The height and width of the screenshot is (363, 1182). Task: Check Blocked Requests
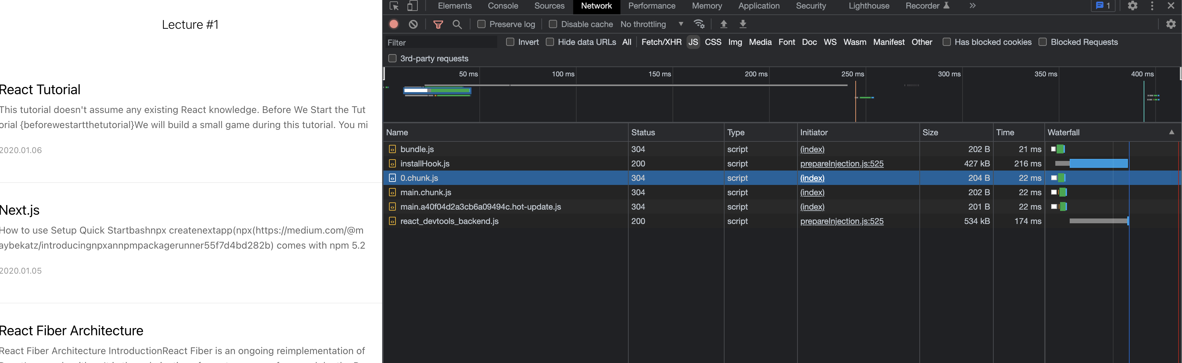point(1043,42)
